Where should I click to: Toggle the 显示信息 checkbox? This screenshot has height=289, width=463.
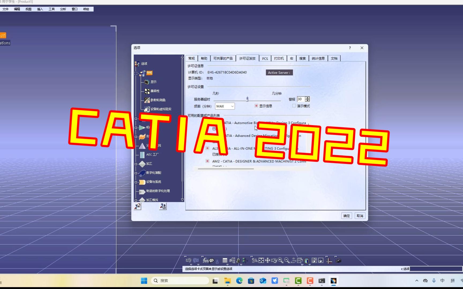(256, 106)
